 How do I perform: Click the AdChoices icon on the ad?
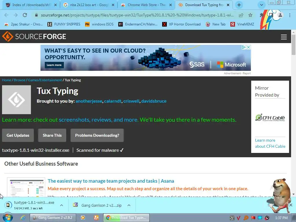point(244,47)
